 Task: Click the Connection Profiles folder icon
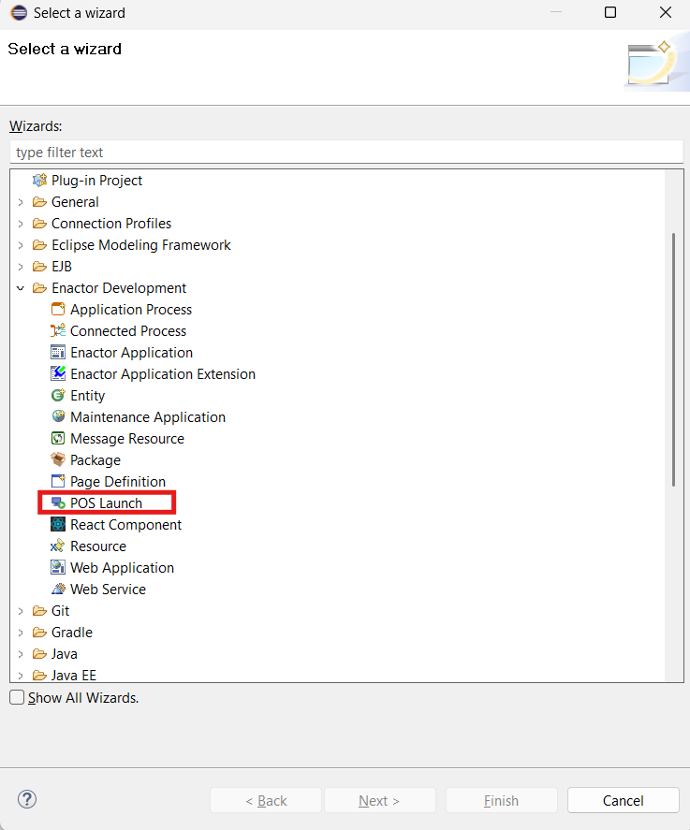pos(39,224)
